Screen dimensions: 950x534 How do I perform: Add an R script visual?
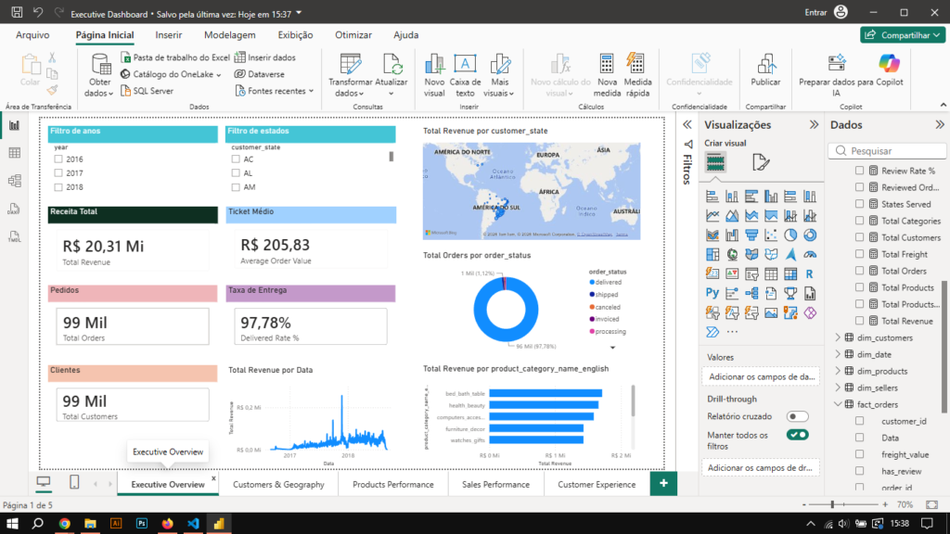coord(809,273)
